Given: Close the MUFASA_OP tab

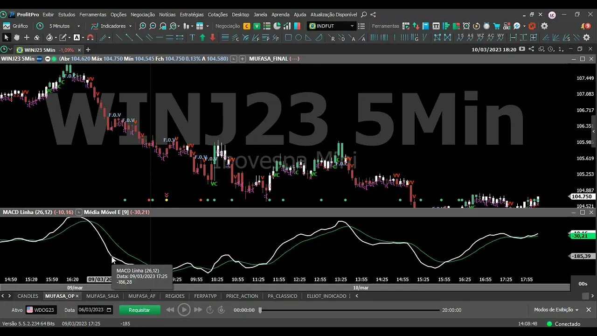Looking at the screenshot, I should (x=77, y=296).
